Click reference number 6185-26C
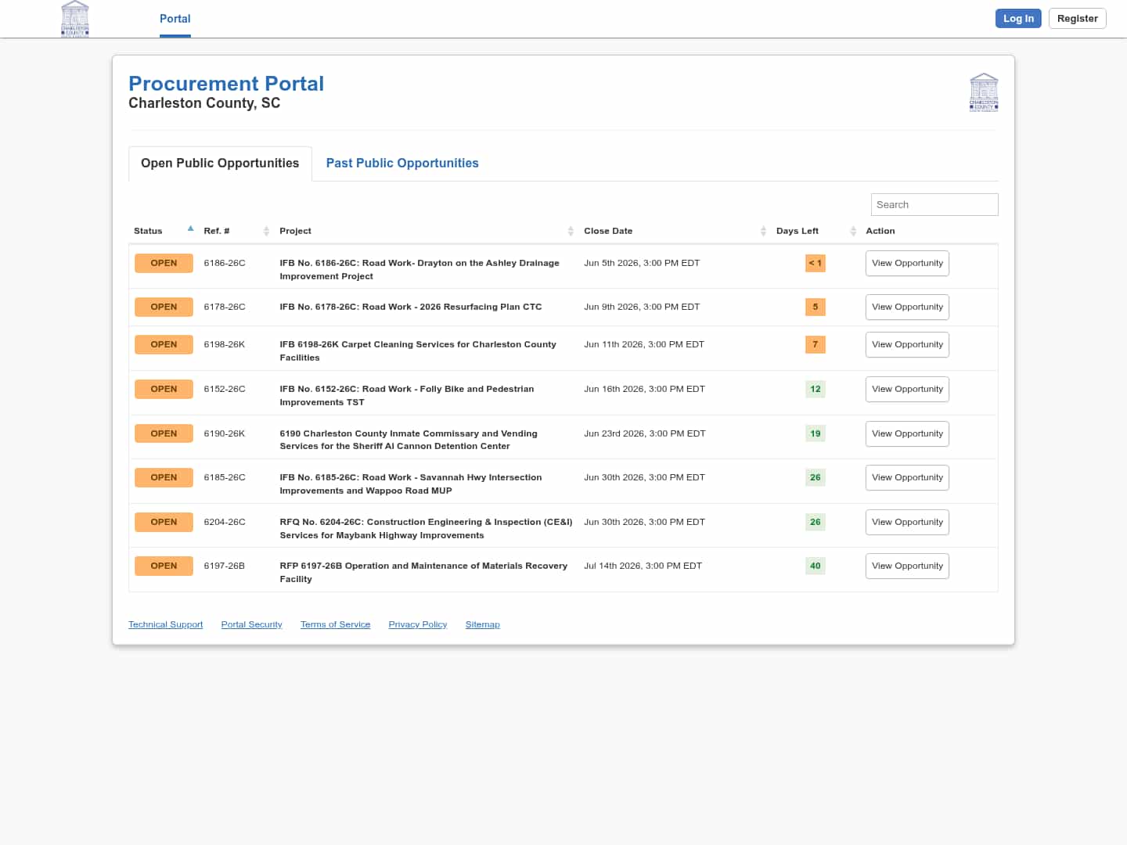The width and height of the screenshot is (1127, 845). point(225,477)
